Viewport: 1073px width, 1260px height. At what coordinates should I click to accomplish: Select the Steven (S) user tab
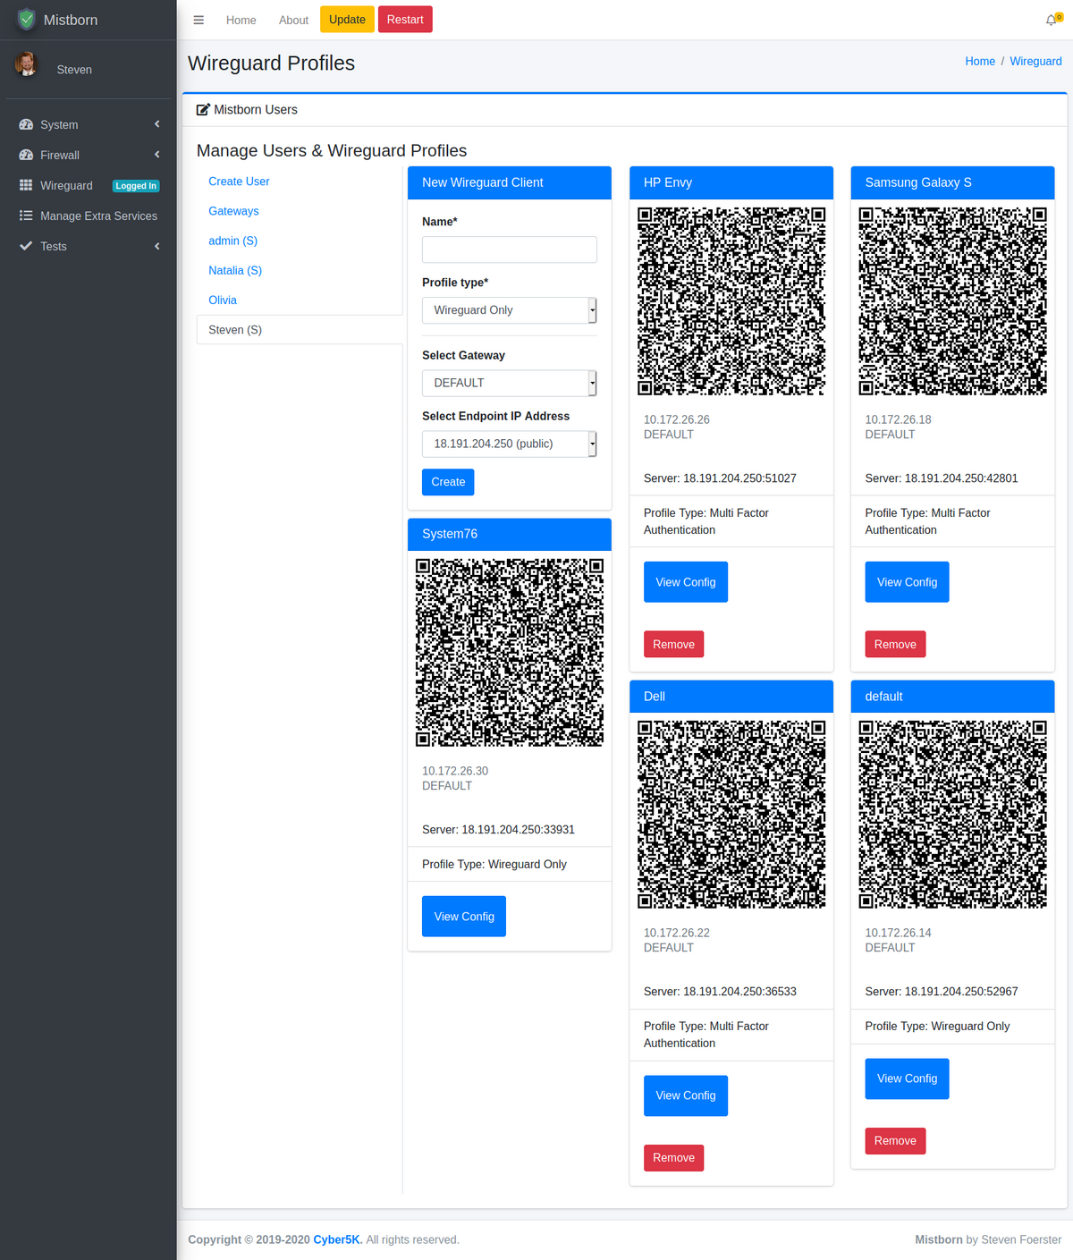[x=300, y=330]
